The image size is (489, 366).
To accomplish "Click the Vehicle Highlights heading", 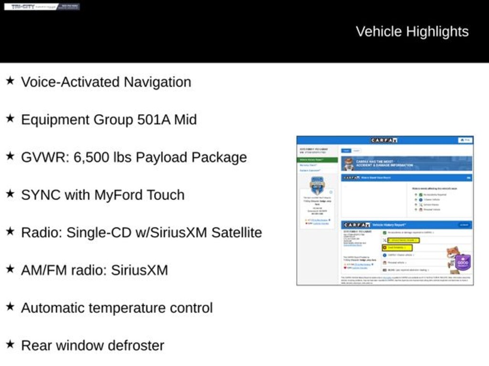I will pyautogui.click(x=412, y=31).
